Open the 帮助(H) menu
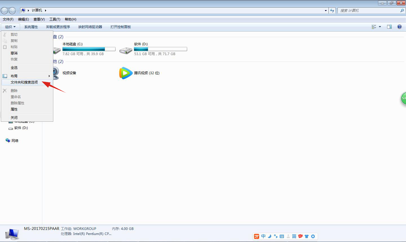The image size is (406, 242). point(70,19)
